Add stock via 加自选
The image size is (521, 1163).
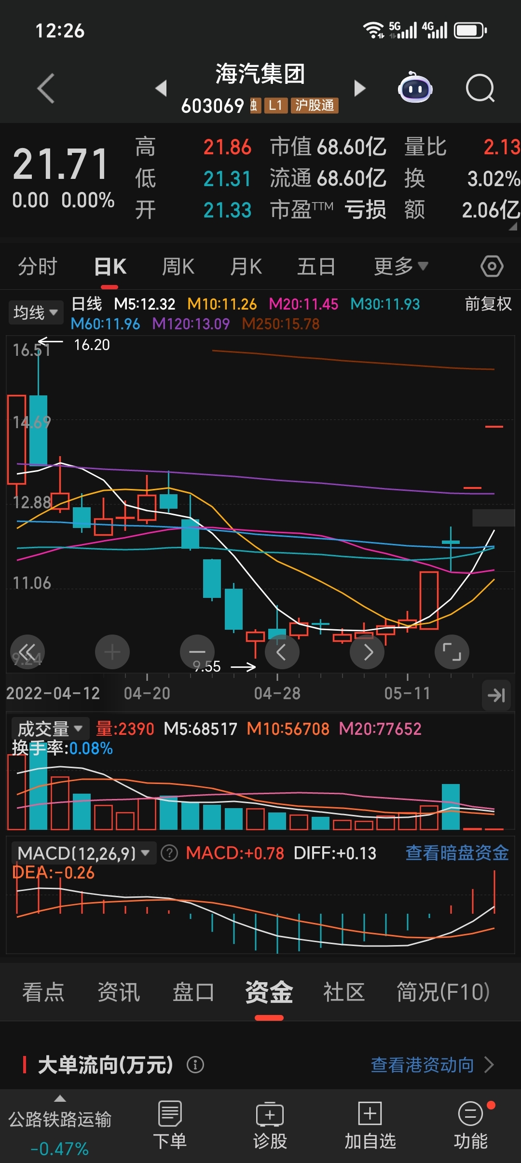click(x=370, y=1125)
